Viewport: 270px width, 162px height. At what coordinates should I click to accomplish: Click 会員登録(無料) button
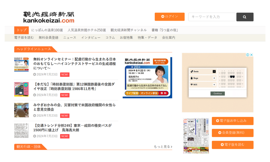(232, 133)
